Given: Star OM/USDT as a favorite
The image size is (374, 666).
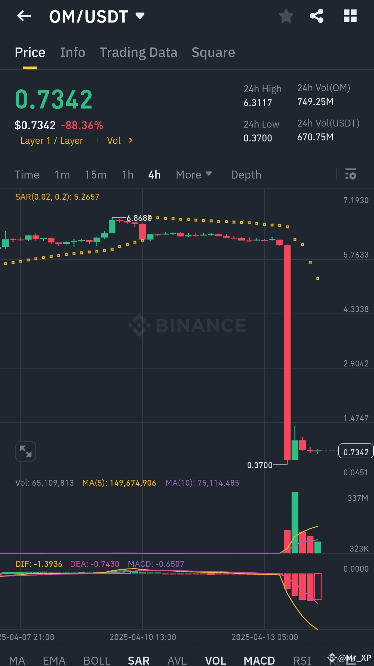Looking at the screenshot, I should [286, 16].
